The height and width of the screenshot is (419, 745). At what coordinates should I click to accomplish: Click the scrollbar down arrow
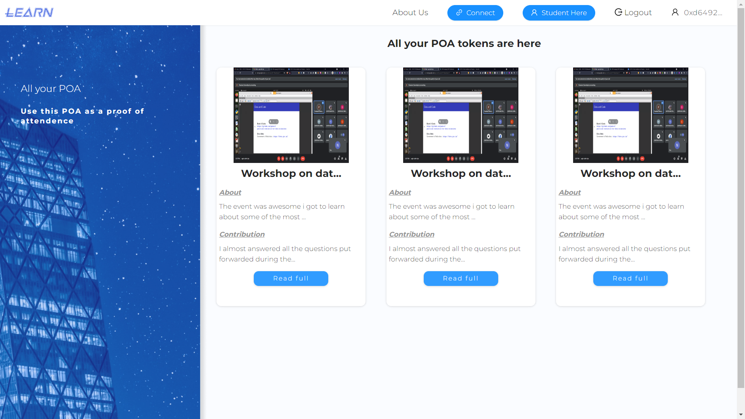point(741,414)
